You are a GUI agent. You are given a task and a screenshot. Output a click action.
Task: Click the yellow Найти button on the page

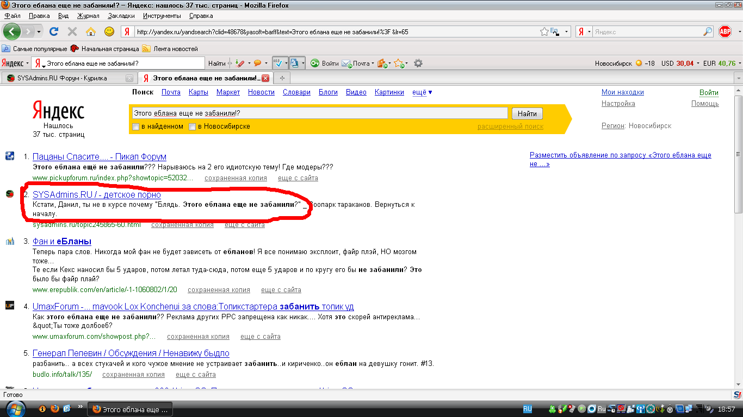[x=527, y=113]
